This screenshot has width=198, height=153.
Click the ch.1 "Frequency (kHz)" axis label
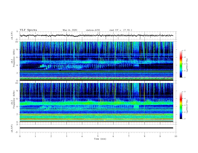click(x=14, y=58)
